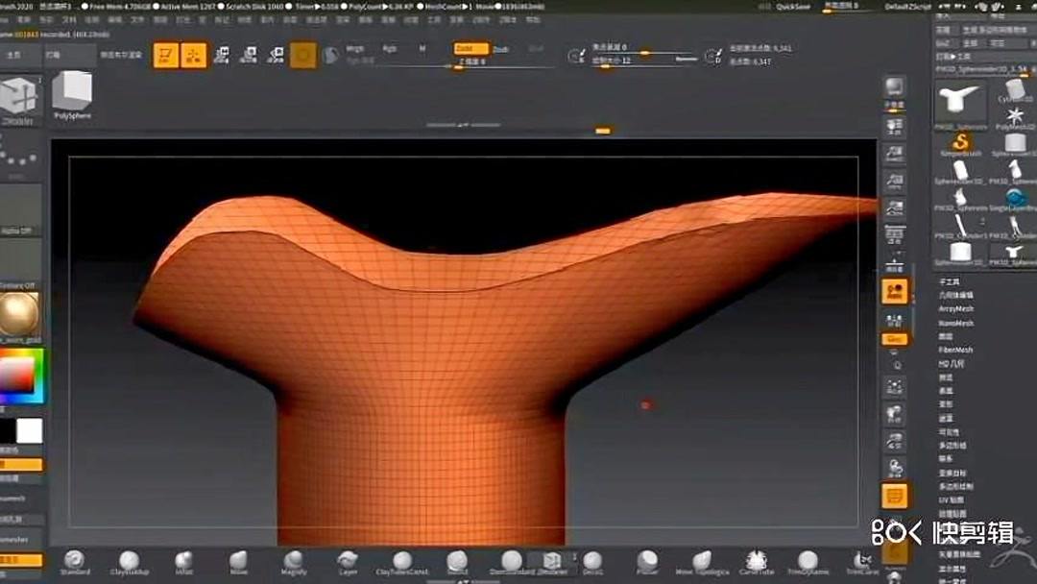Select the CurveTube brush
1037x584 pixels.
756,560
